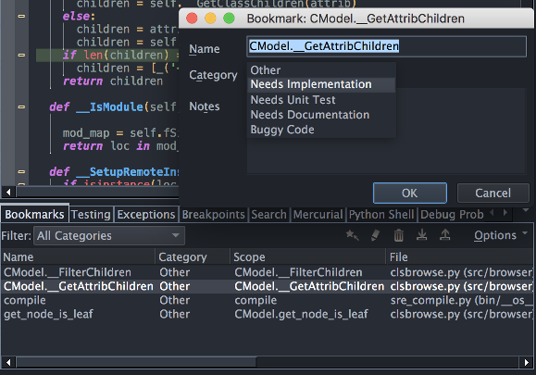Viewport: 536px width, 375px height.
Task: Click the edit bookmark pencil icon
Action: (375, 235)
